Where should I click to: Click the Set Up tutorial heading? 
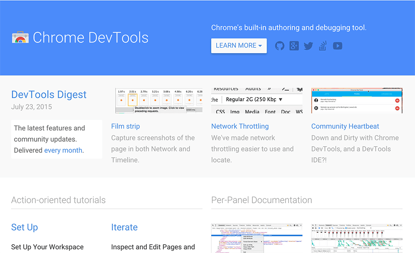point(24,227)
